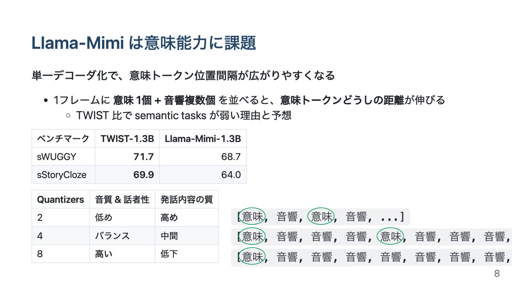Click the TWIST 比で semantic tasks sub-bullet
The height and width of the screenshot is (288, 512).
pos(183,116)
